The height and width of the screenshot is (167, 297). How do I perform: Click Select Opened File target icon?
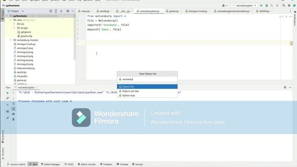tap(51, 11)
